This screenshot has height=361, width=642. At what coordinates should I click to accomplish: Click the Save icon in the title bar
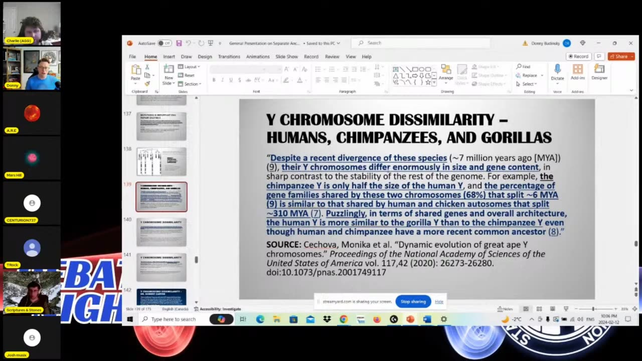(179, 43)
